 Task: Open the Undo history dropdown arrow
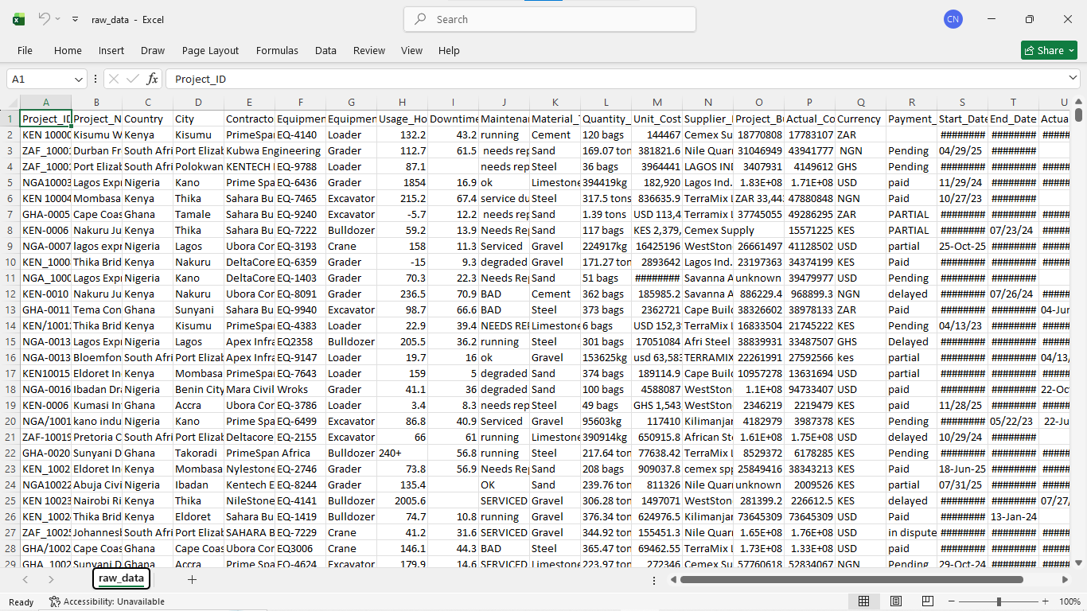[x=57, y=19]
